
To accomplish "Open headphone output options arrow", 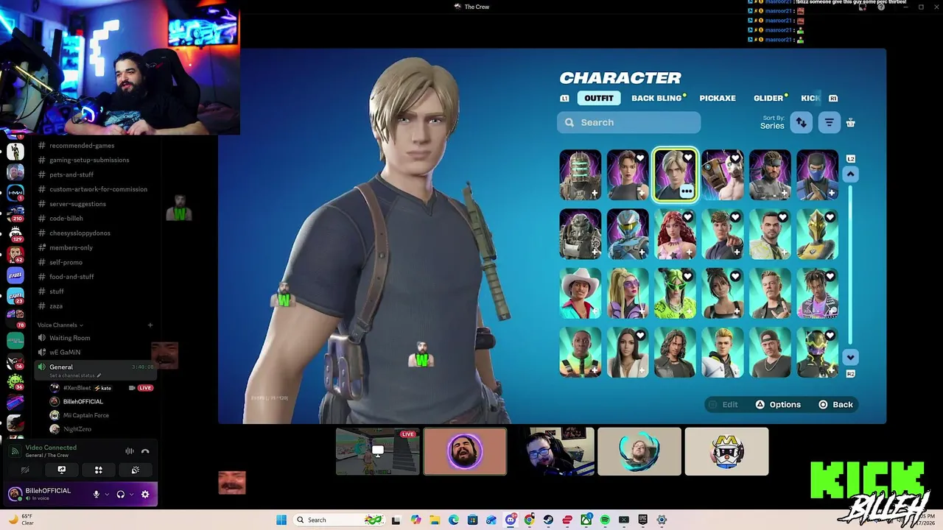I will click(132, 495).
